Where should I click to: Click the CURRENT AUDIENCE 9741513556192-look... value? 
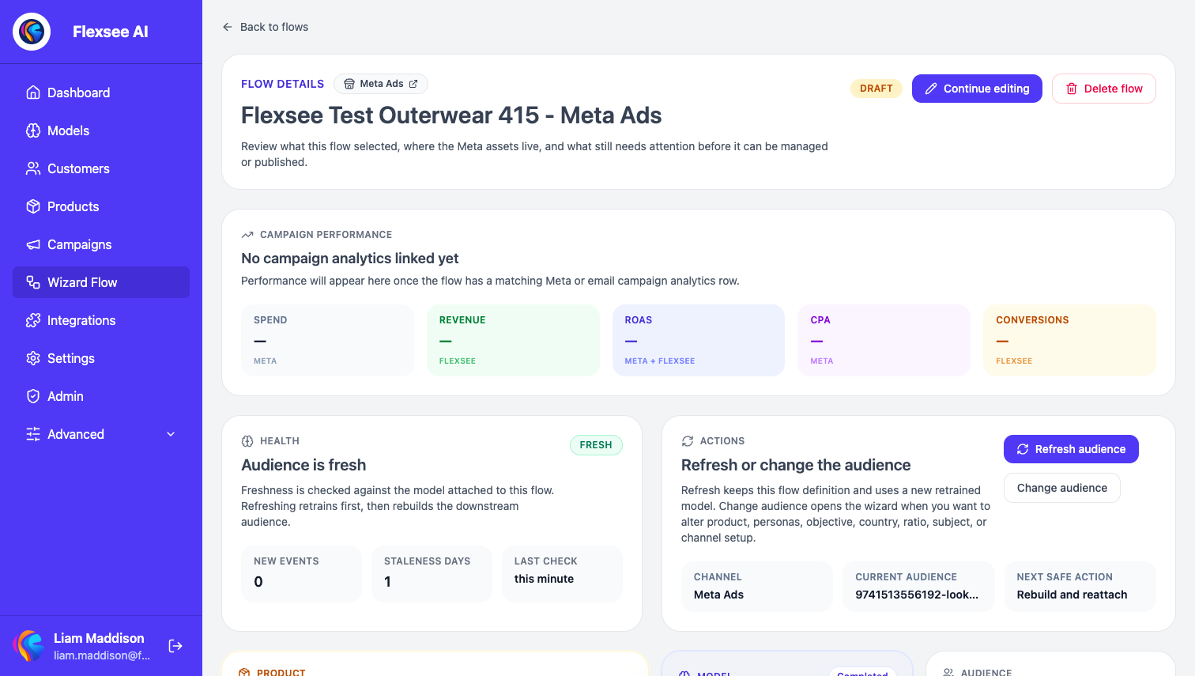click(917, 595)
